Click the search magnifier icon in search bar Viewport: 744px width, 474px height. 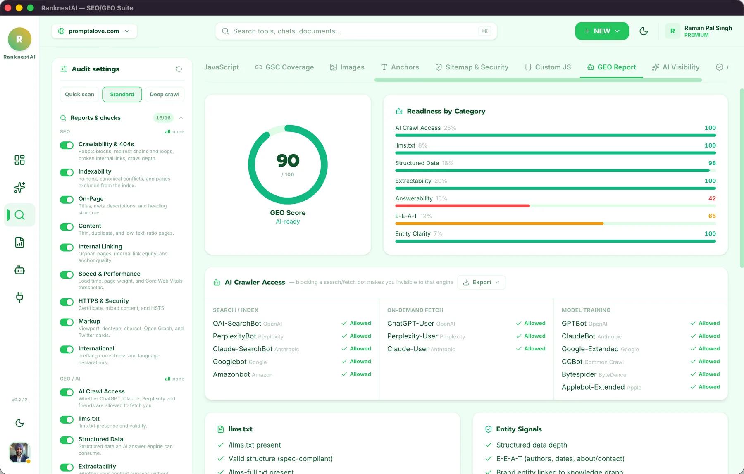pos(225,31)
